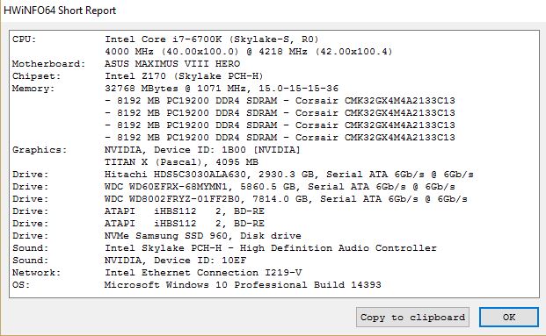Select 'NVIDIA, Device ID: 1B00 [NVIDIA]' line
Image resolution: width=546 pixels, height=336 pixels.
202,150
